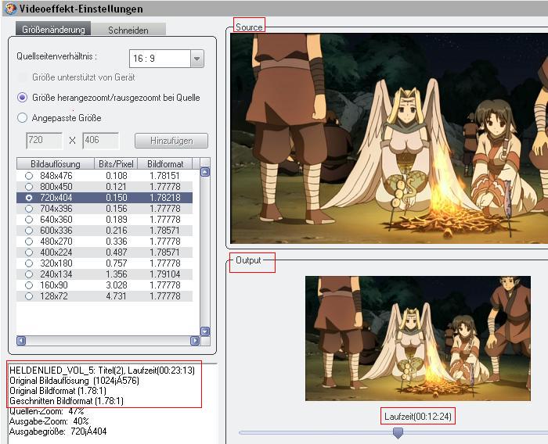This screenshot has width=548, height=444.
Task: Select the 800x450 resolution
Action: click(x=29, y=186)
